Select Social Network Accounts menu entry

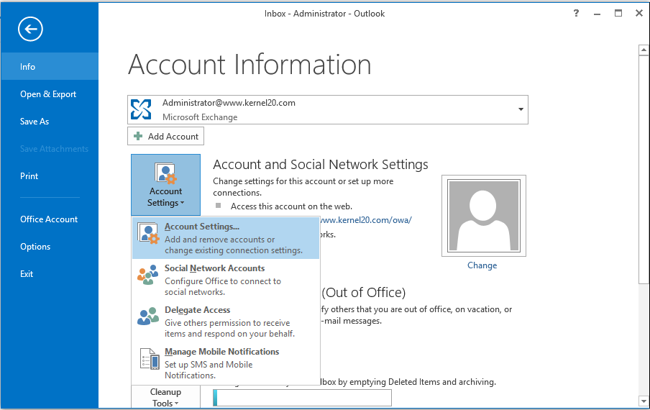226,280
